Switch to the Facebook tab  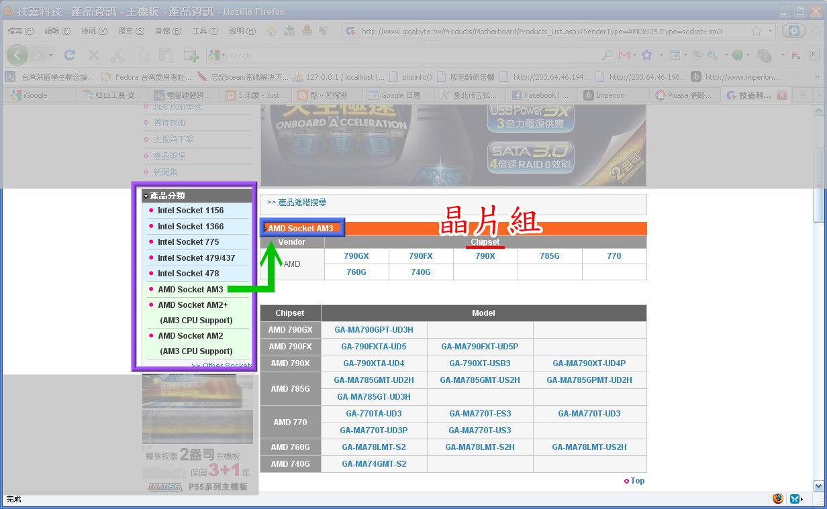(x=541, y=95)
